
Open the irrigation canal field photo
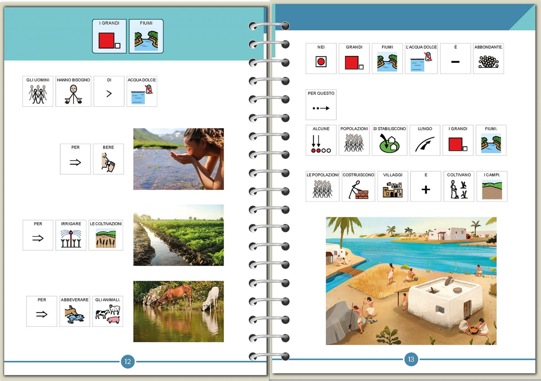click(179, 235)
